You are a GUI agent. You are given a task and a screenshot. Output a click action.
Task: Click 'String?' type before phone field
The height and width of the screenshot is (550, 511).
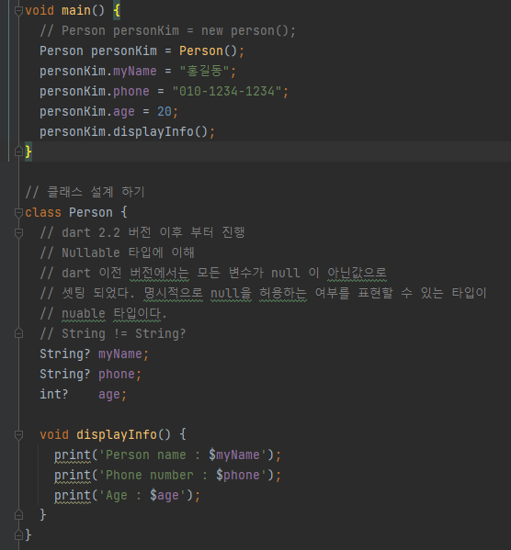pos(65,374)
